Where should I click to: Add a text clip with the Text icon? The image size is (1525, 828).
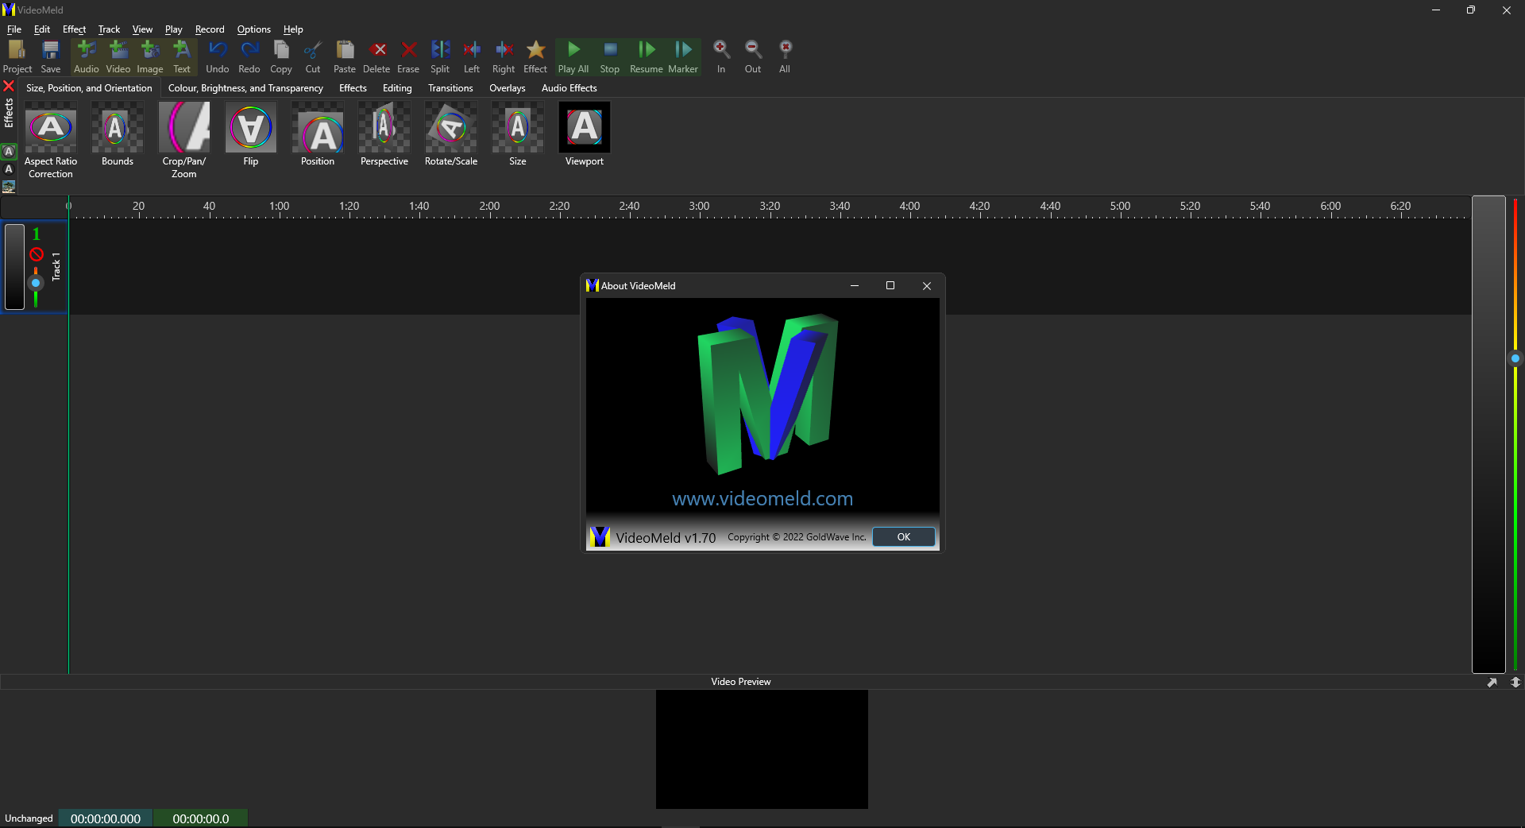182,56
